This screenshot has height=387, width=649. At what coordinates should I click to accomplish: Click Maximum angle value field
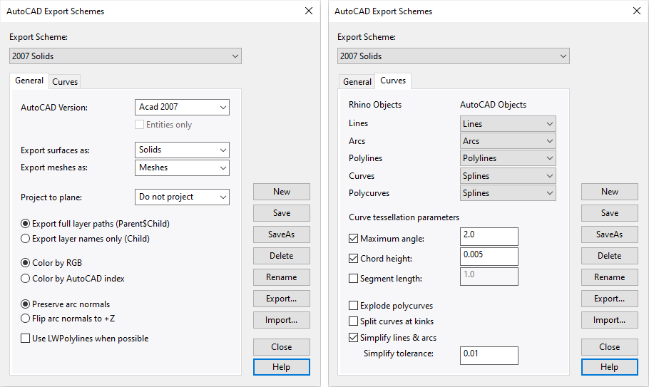click(489, 237)
